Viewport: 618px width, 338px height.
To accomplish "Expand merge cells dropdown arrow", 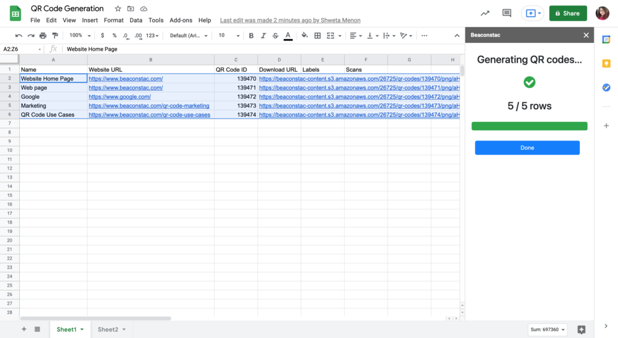I will pyautogui.click(x=340, y=36).
